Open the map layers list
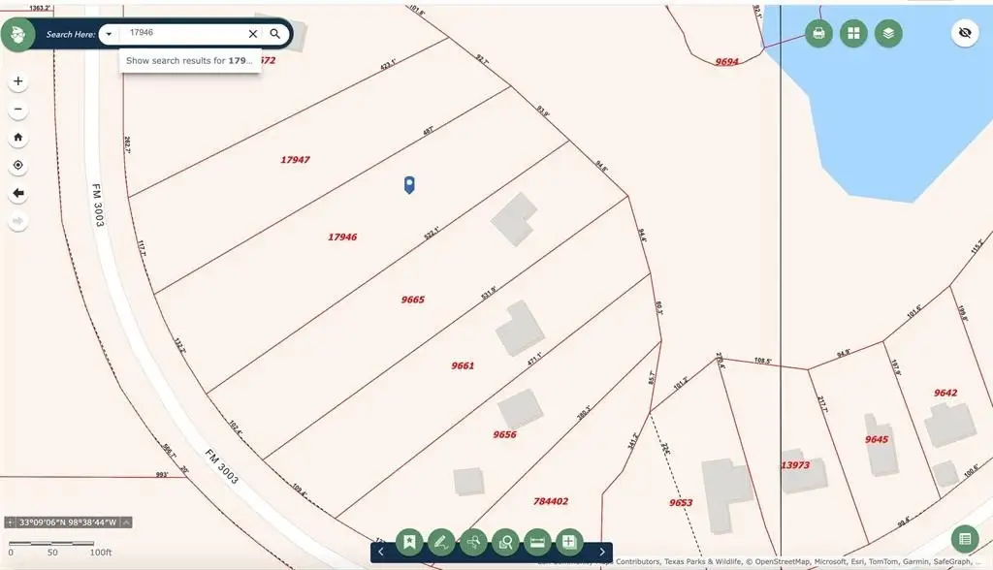The height and width of the screenshot is (570, 993). (888, 34)
